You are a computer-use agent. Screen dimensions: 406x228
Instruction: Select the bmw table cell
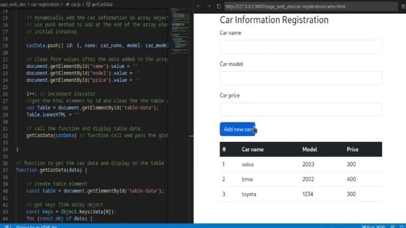[x=247, y=179]
